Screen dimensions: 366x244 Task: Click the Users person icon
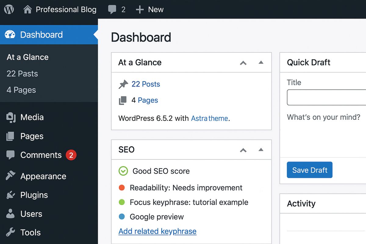click(10, 214)
